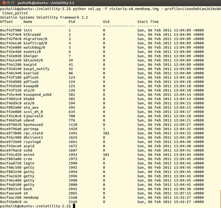Select the kswapd0 process name
This screenshot has height=208, width=221.
pyautogui.click(x=31, y=86)
